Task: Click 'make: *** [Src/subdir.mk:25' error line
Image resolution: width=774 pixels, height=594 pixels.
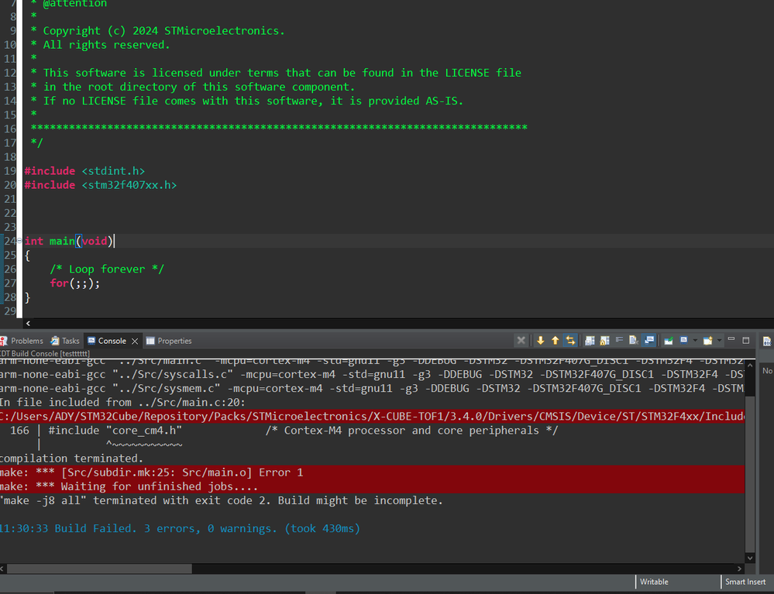Action: (372, 472)
